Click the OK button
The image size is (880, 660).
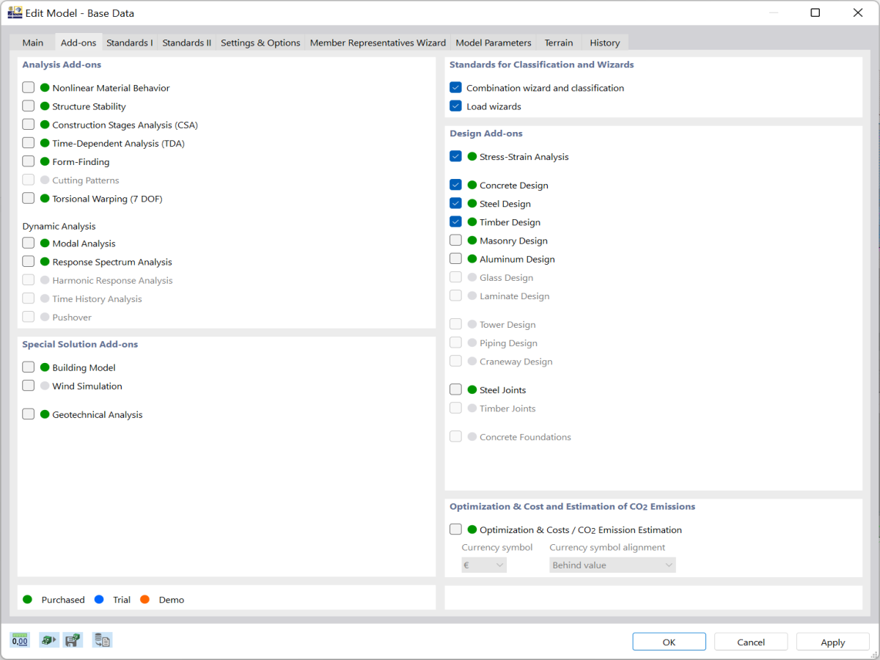pos(669,642)
